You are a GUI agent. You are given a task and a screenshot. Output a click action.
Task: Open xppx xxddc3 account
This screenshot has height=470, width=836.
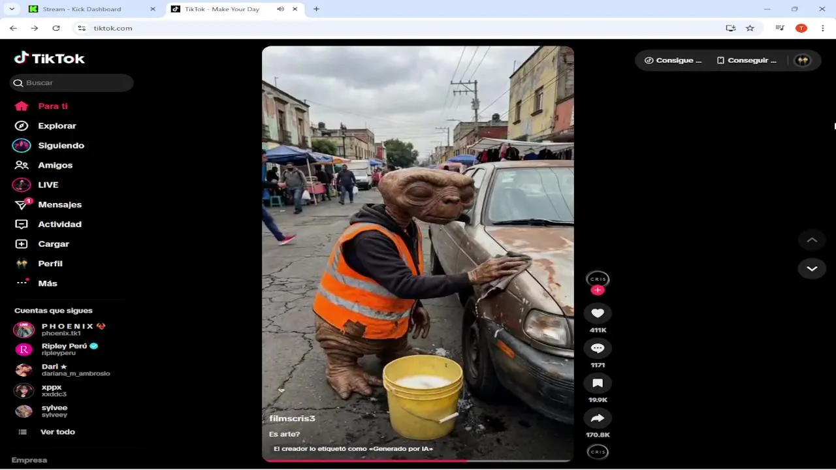(40, 390)
